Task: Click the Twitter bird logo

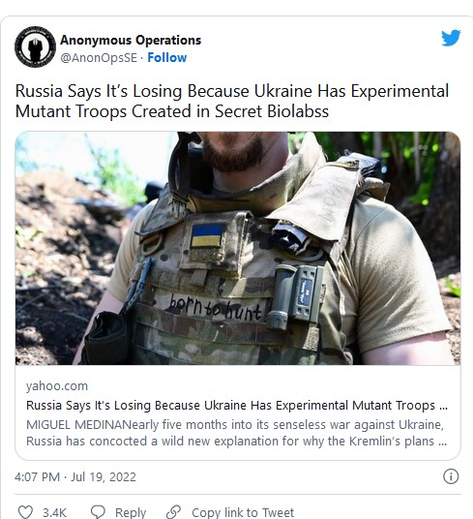Action: pyautogui.click(x=451, y=38)
